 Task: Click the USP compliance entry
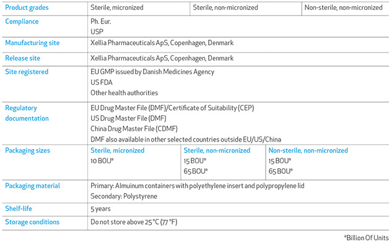(x=97, y=31)
